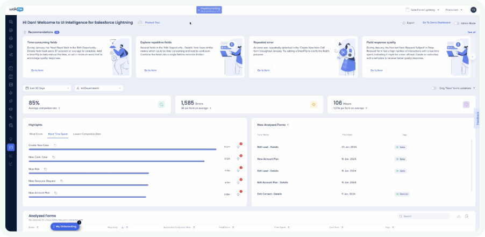Open the highlighted forms icon in sidebar
This screenshot has width=485, height=237.
coord(11,147)
